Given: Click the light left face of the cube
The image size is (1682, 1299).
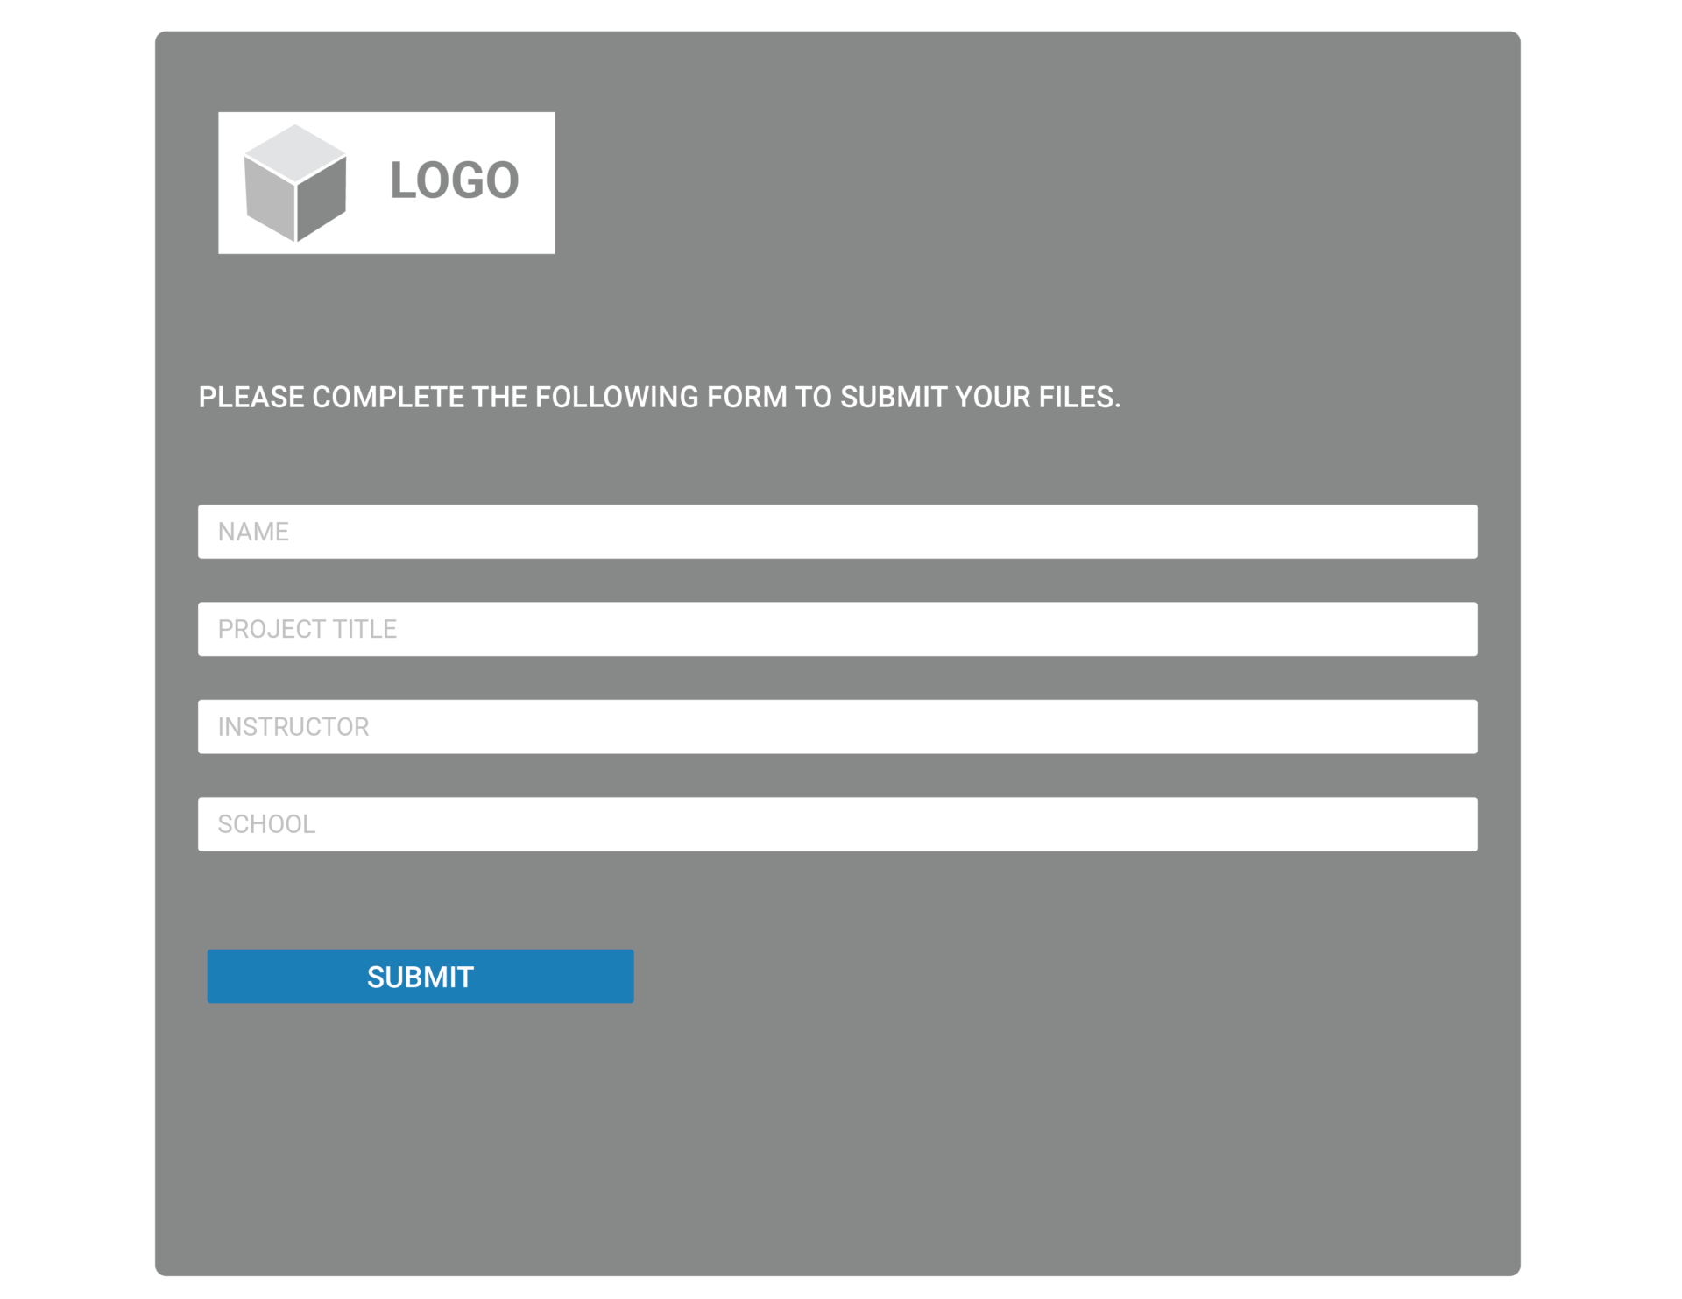Looking at the screenshot, I should (269, 200).
